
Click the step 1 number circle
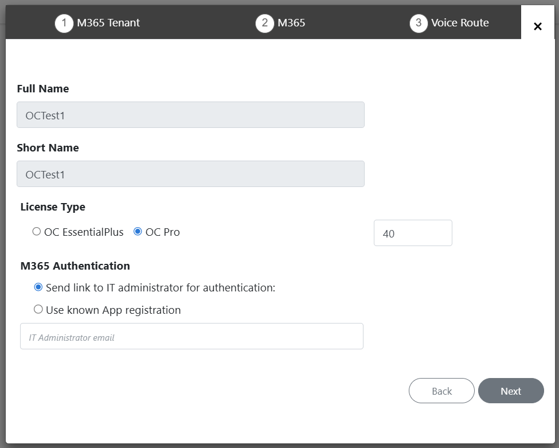pyautogui.click(x=64, y=24)
